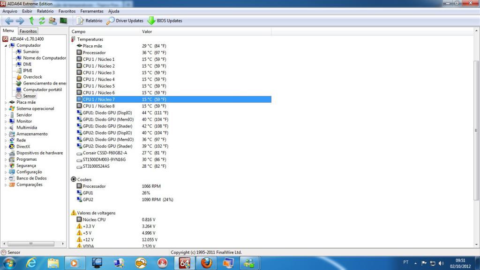Click the tree panel horizontal scrollbar
The height and width of the screenshot is (270, 480).
coord(30,244)
